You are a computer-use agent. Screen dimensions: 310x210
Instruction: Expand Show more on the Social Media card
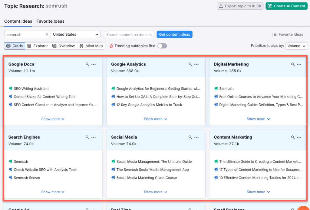click(x=156, y=192)
